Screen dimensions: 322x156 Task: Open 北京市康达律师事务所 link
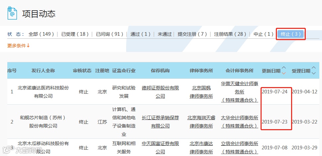tap(201, 148)
